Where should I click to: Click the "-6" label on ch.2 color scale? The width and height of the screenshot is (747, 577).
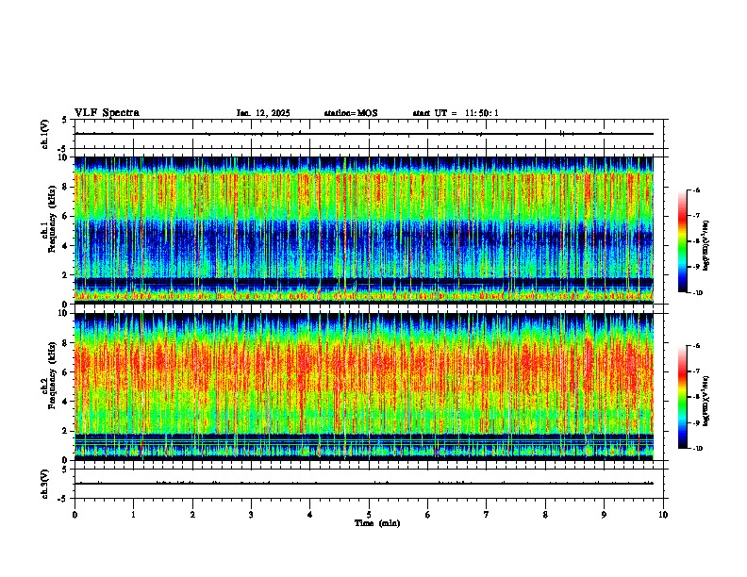tap(696, 346)
